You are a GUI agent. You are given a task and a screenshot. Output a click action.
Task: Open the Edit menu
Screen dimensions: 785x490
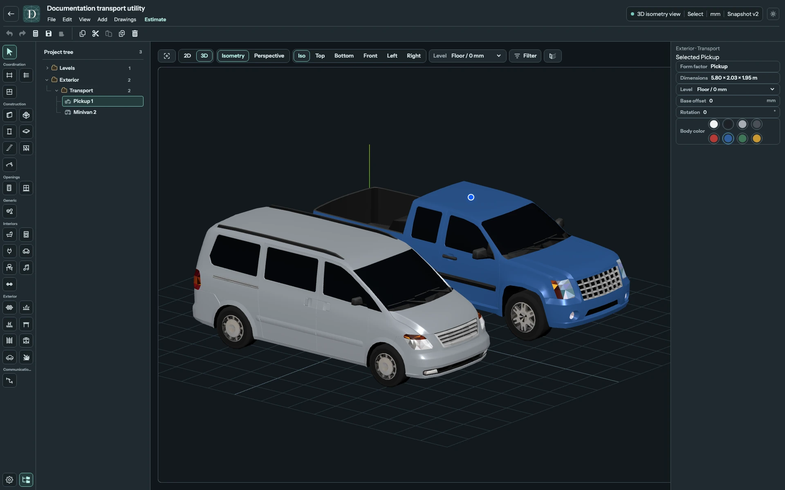[x=67, y=20]
